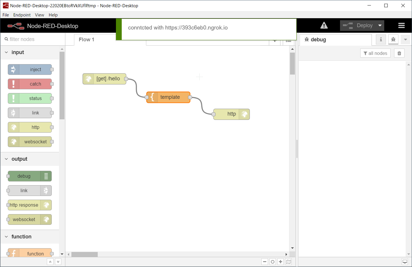Select the inject node in palette

30,69
